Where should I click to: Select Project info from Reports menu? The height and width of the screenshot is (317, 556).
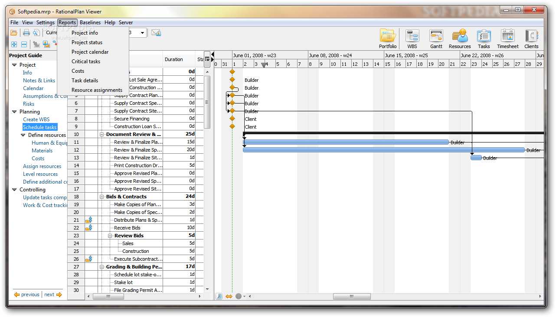[93, 33]
